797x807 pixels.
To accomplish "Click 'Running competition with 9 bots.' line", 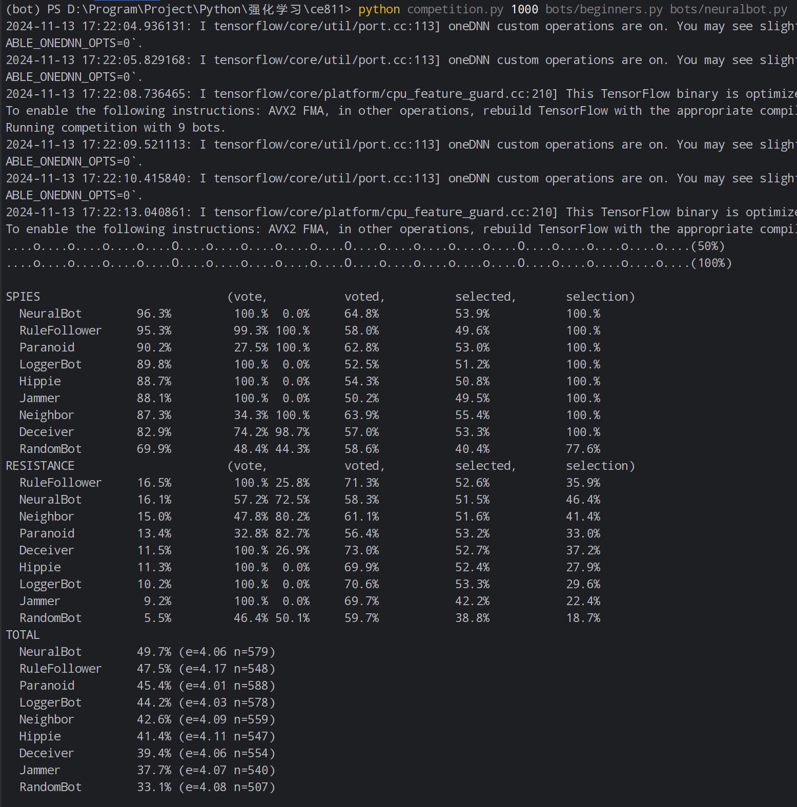I will [x=116, y=128].
